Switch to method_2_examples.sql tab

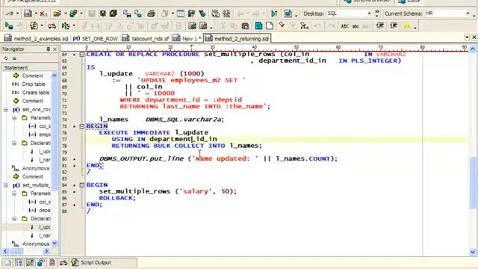[36, 39]
